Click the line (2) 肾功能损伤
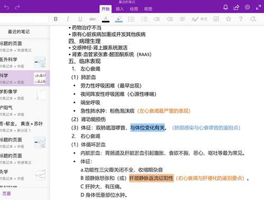This screenshot has width=264, height=200. coord(88,119)
